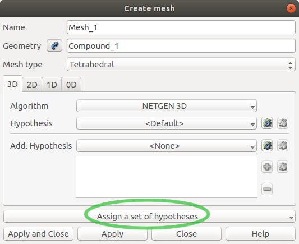Open Assign a set of hypotheses menu
Viewport: 299px width, 244px height.
[149, 217]
